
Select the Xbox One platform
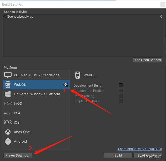(x=36, y=132)
